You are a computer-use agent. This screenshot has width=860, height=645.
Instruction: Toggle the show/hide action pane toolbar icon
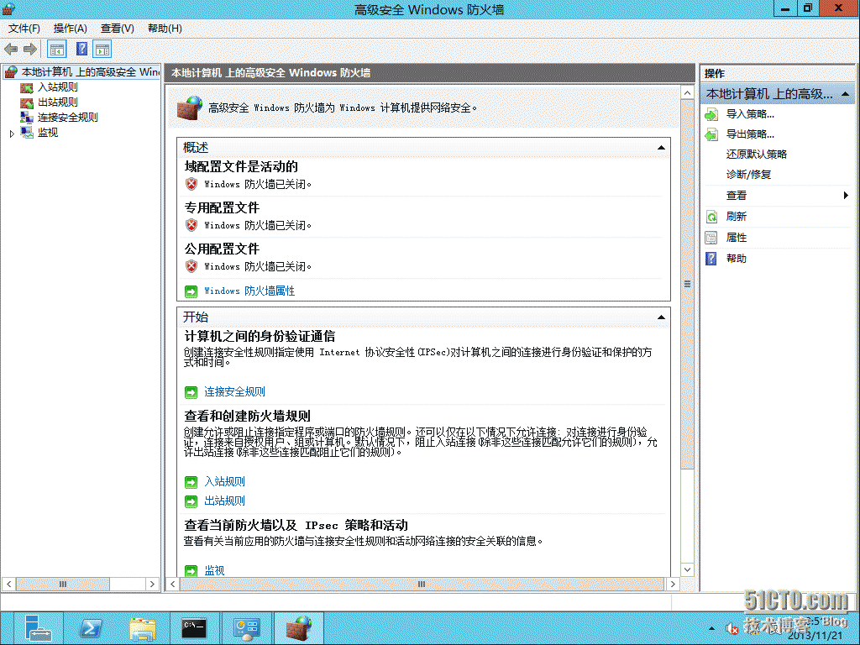point(102,50)
